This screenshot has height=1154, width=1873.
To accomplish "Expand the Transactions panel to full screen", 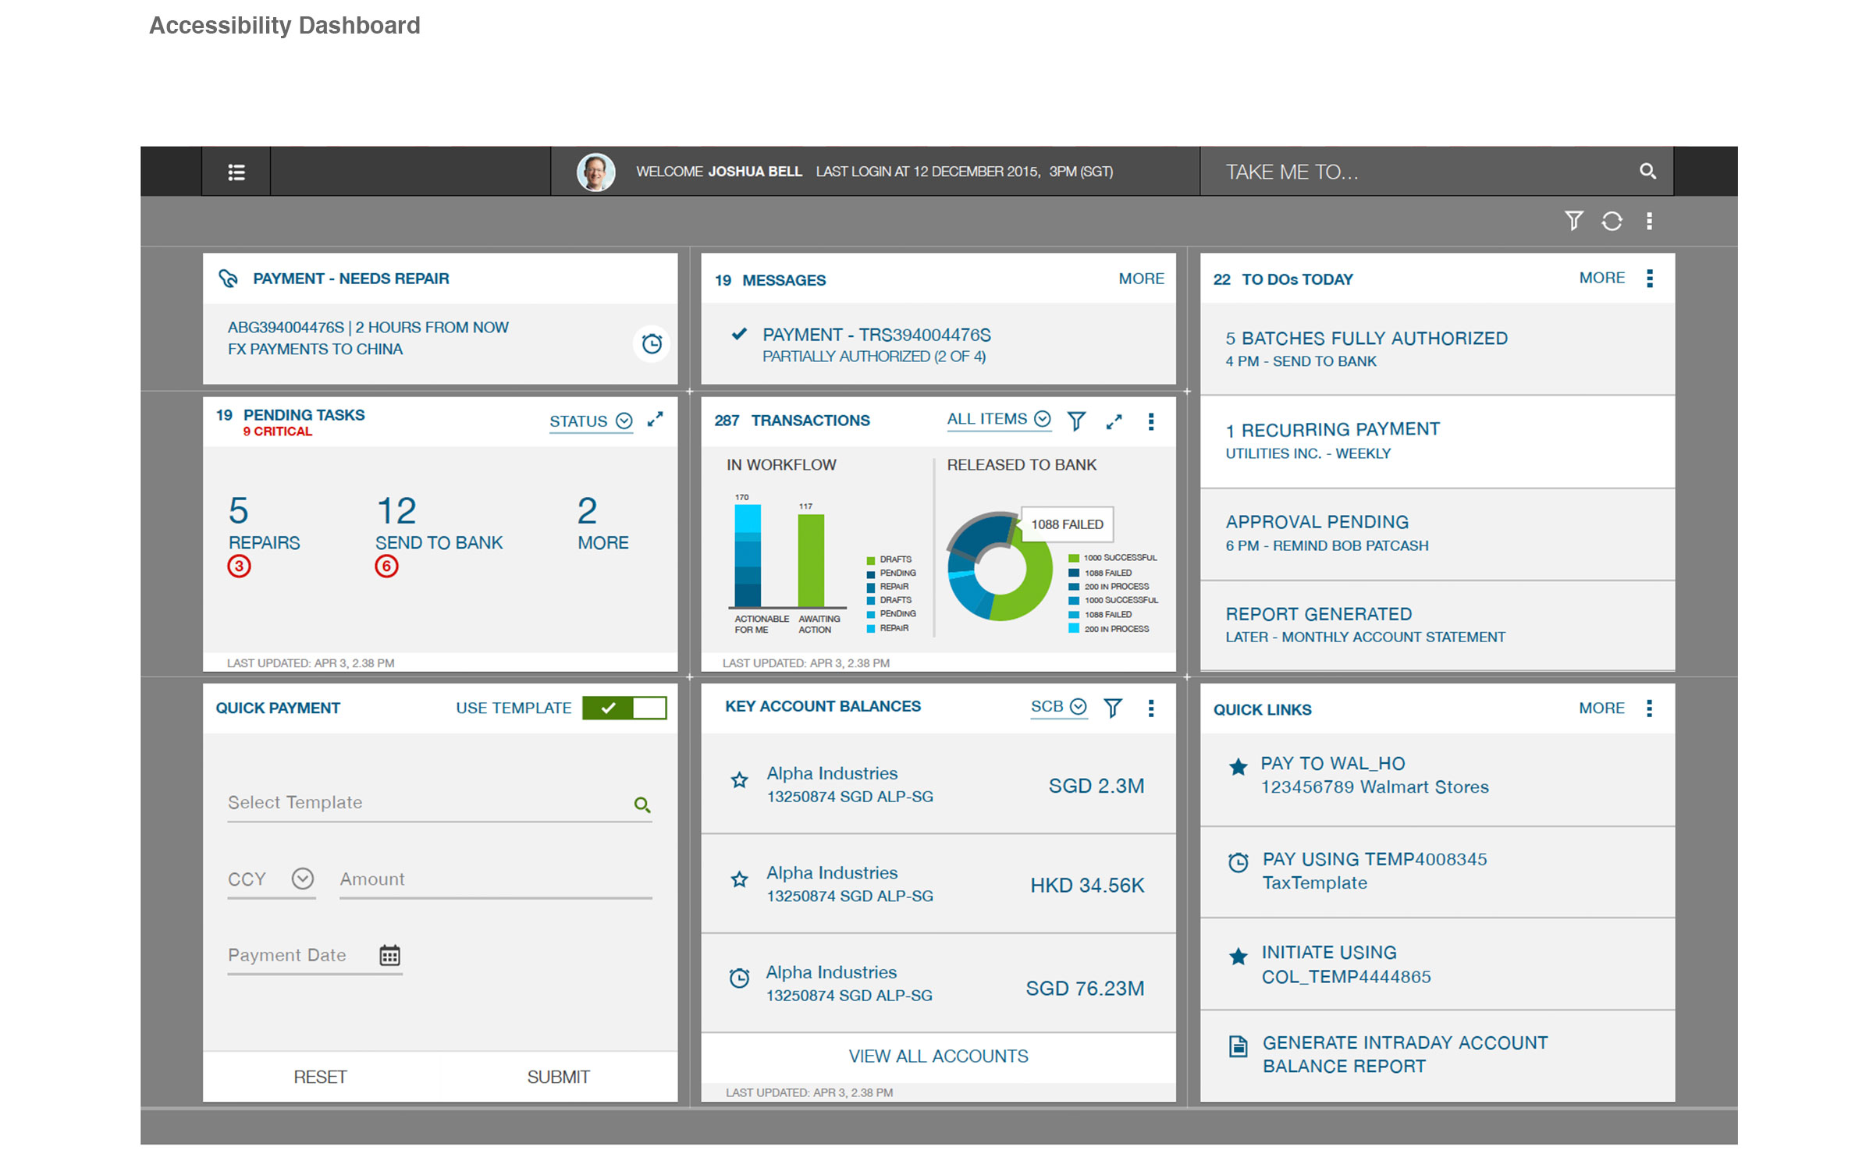I will (1114, 420).
